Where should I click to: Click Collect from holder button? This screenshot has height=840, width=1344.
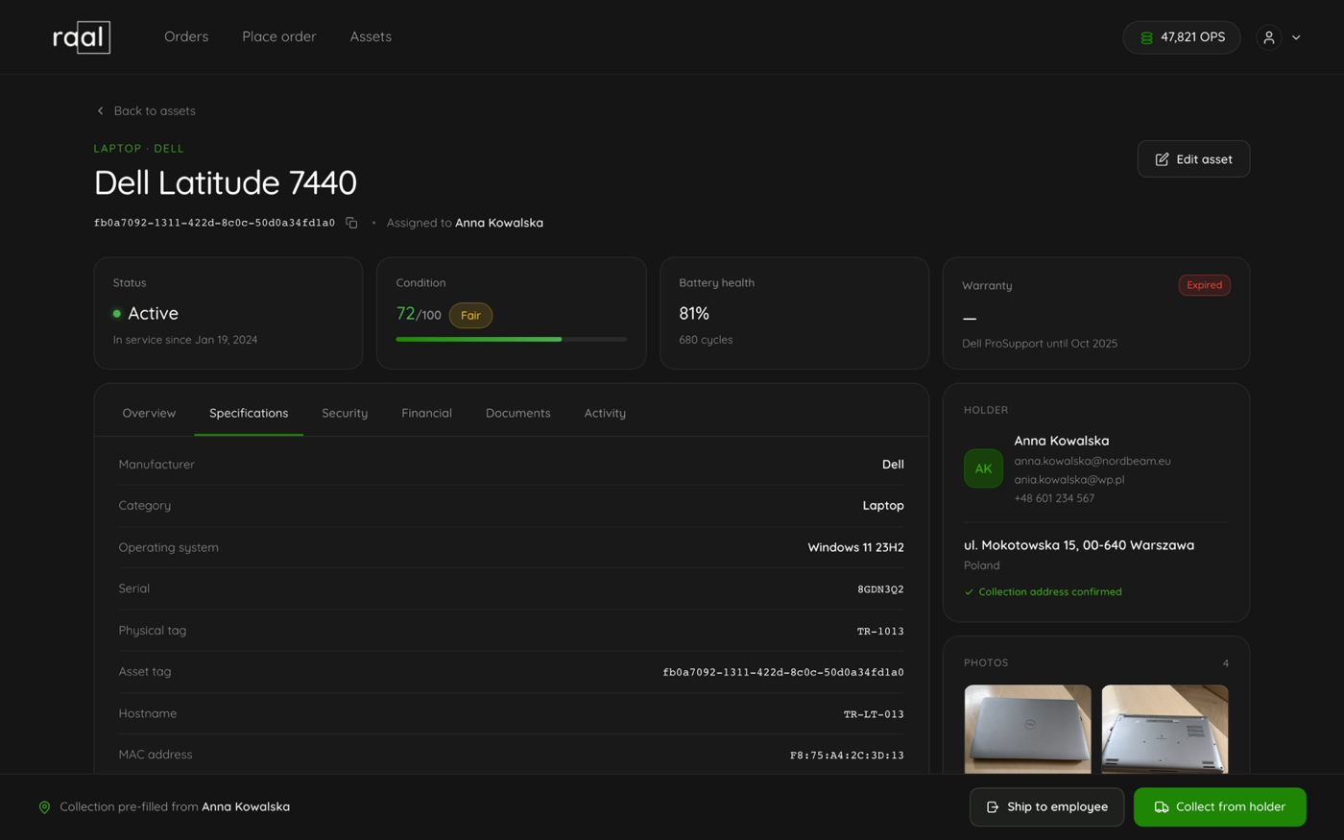pos(1219,807)
